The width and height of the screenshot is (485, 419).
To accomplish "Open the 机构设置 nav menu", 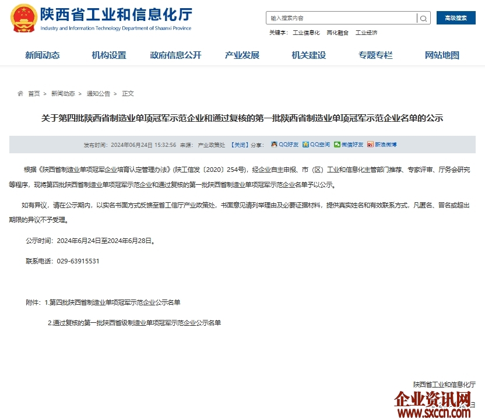I will coord(109,55).
